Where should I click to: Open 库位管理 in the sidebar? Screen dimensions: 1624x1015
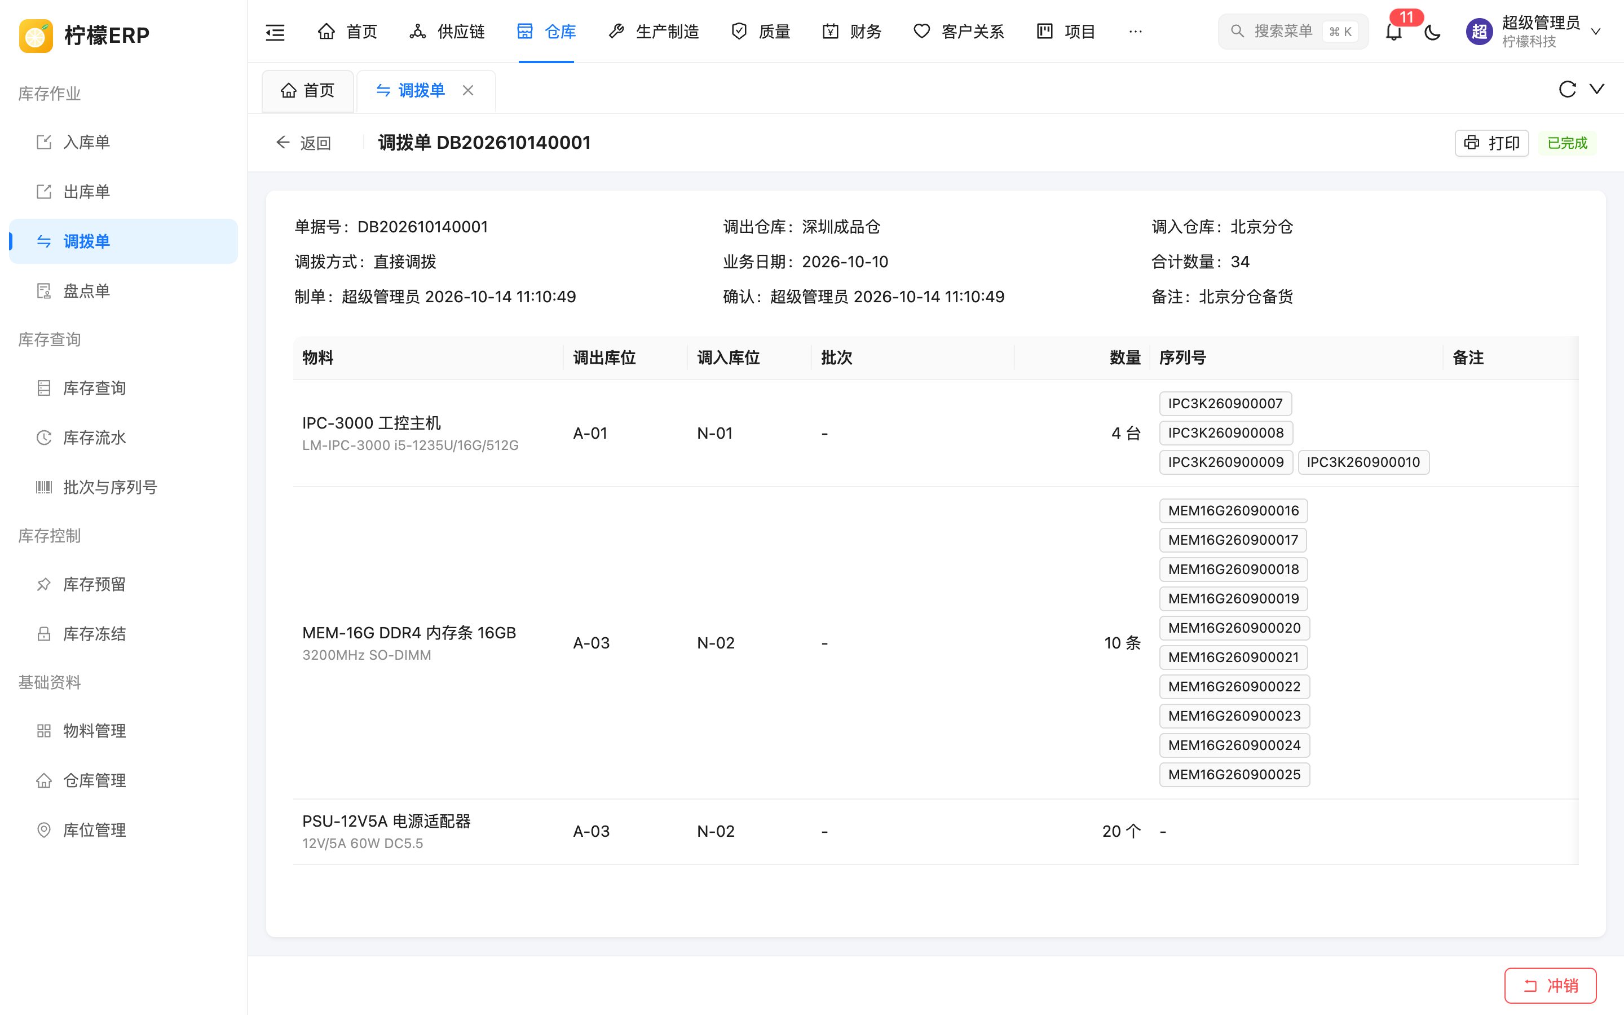pyautogui.click(x=123, y=831)
